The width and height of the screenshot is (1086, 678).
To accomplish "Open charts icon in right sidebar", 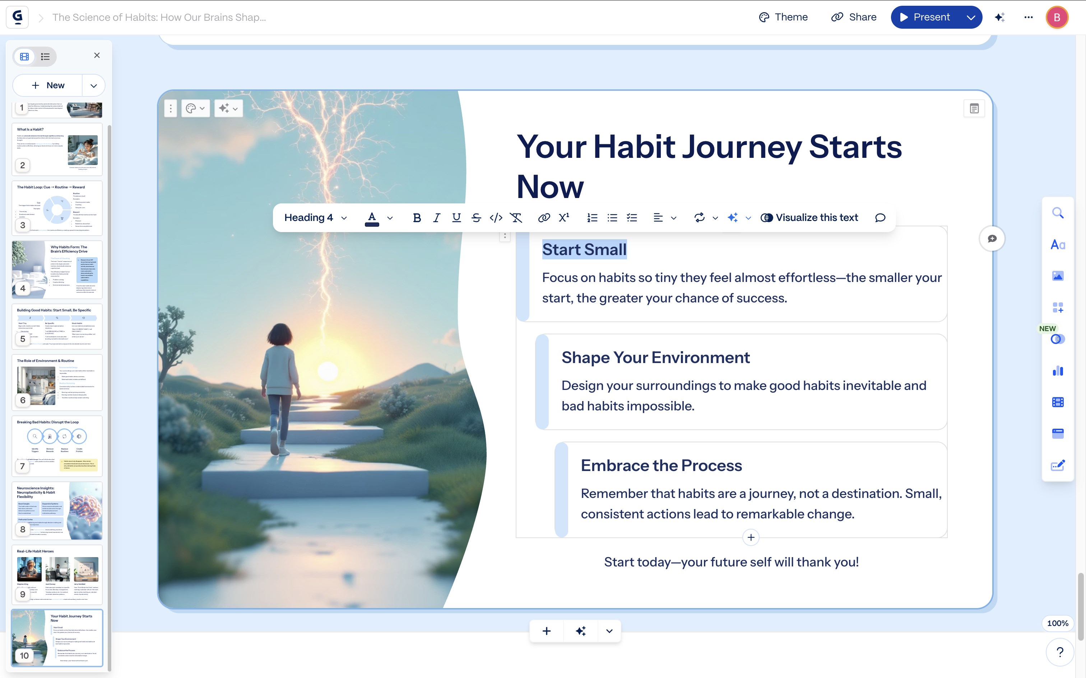I will pos(1058,371).
